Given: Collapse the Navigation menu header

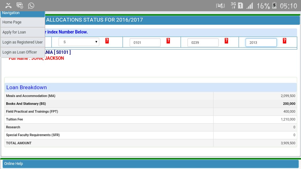Looking at the screenshot, I should coord(23,13).
